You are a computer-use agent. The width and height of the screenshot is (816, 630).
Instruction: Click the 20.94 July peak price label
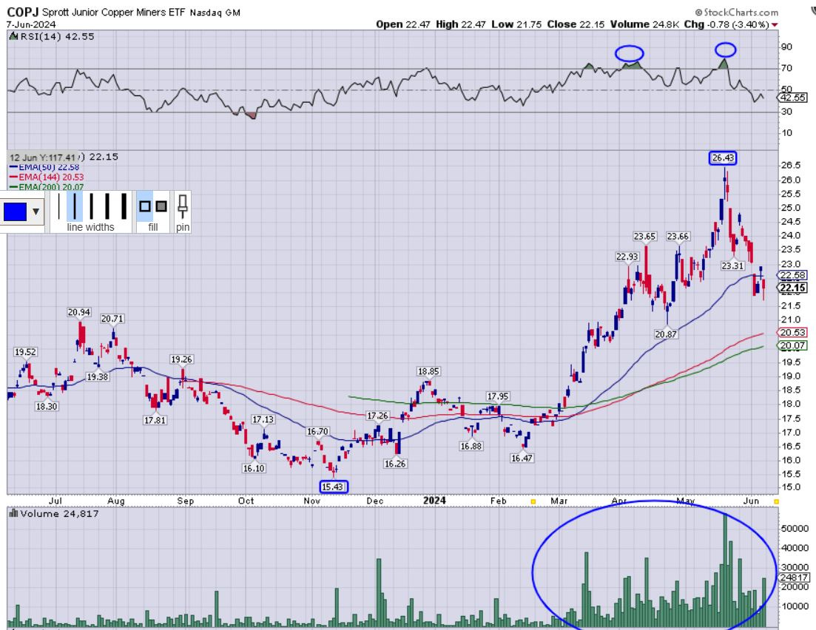coord(79,312)
